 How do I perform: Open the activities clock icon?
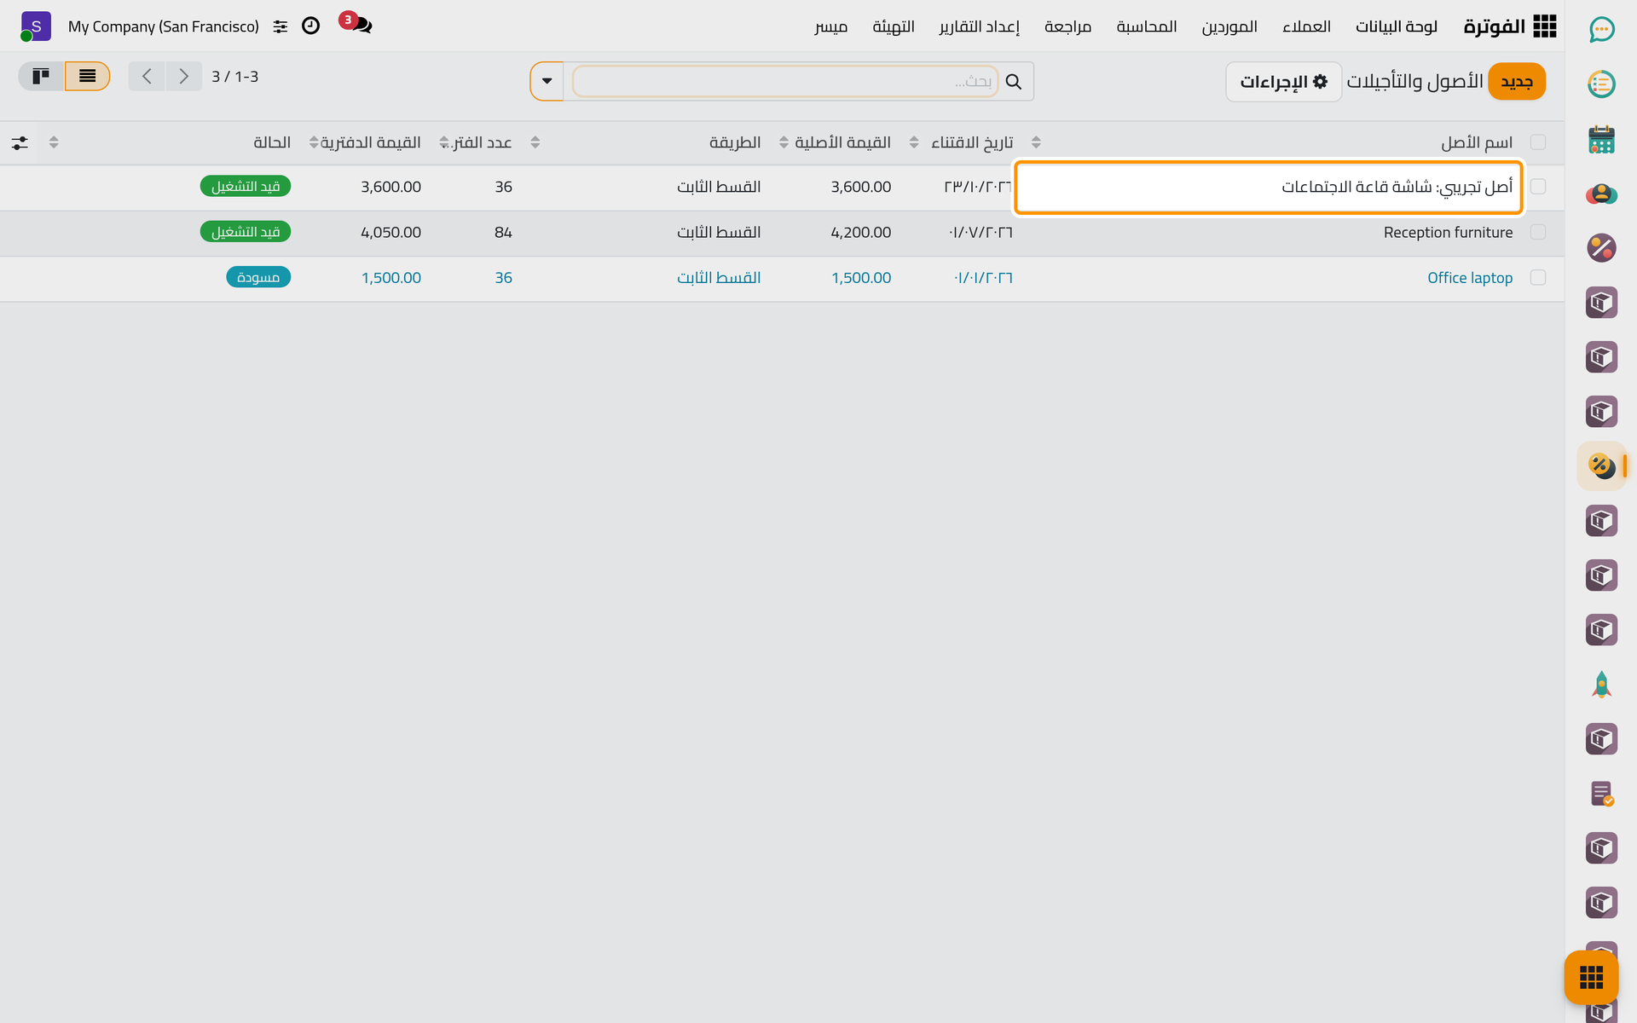point(311,26)
